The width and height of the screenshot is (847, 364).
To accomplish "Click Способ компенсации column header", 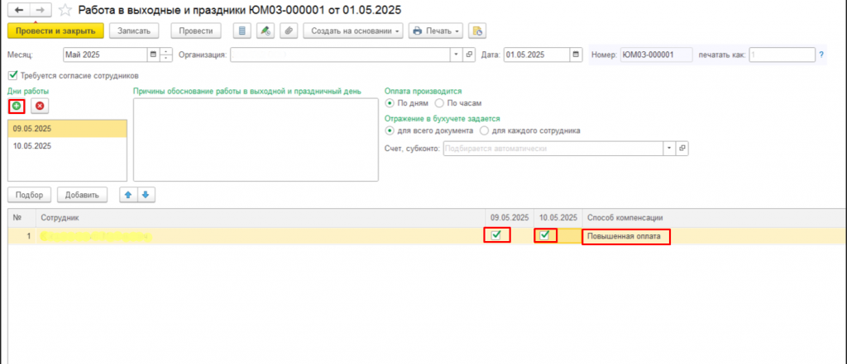I will tap(715, 218).
